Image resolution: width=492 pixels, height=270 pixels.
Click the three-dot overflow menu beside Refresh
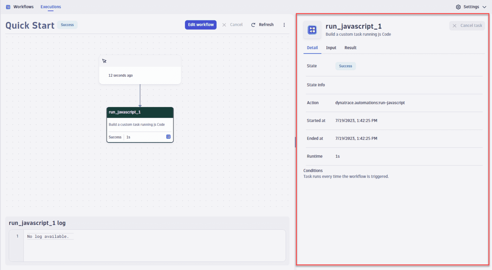pyautogui.click(x=284, y=25)
